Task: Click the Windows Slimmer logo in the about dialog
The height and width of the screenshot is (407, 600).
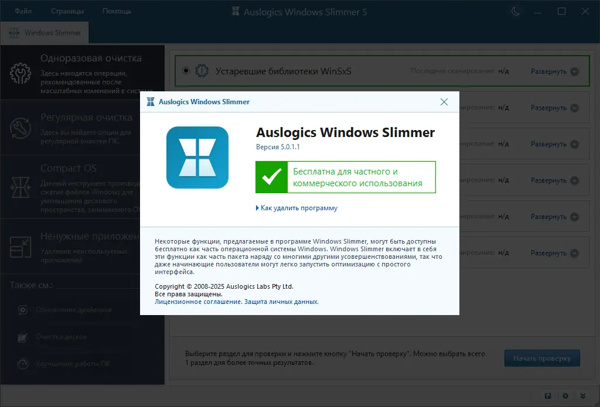Action: (x=197, y=157)
